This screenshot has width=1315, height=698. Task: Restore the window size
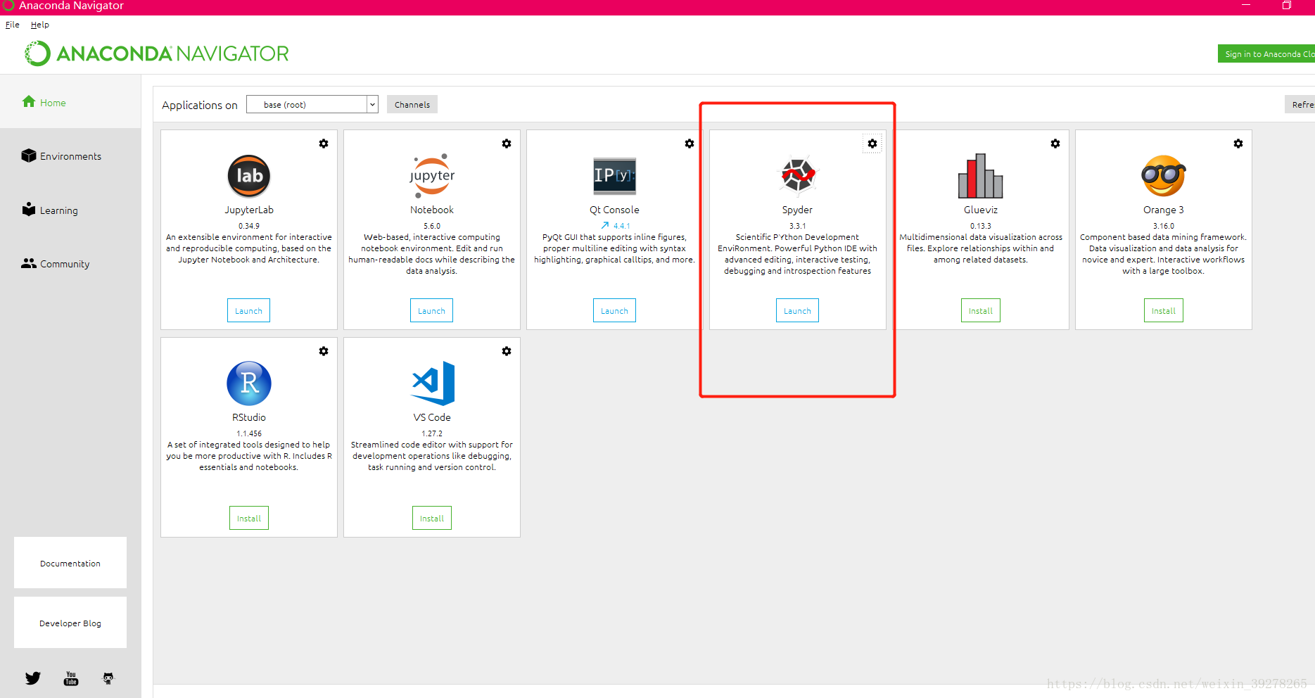1286,5
